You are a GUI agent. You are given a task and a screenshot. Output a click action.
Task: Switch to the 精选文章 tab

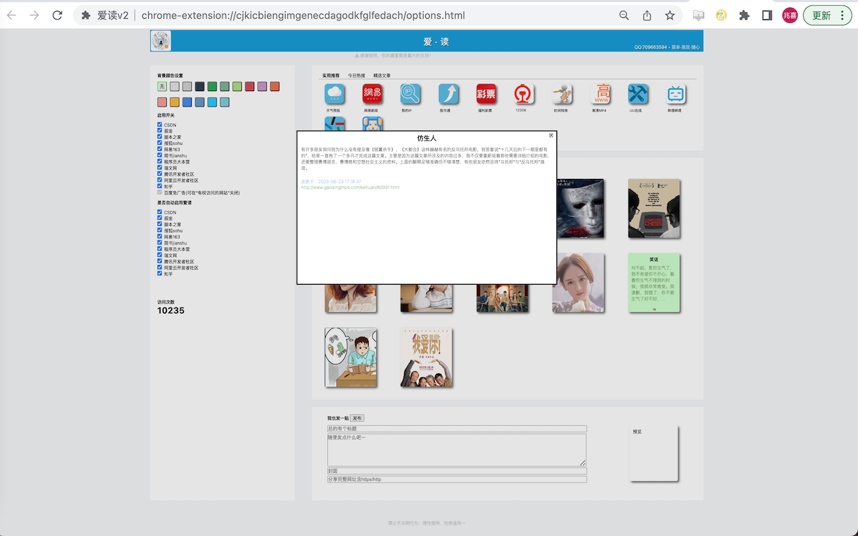click(x=382, y=76)
